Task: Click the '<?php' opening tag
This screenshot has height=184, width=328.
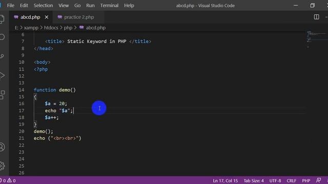Action: click(x=41, y=70)
